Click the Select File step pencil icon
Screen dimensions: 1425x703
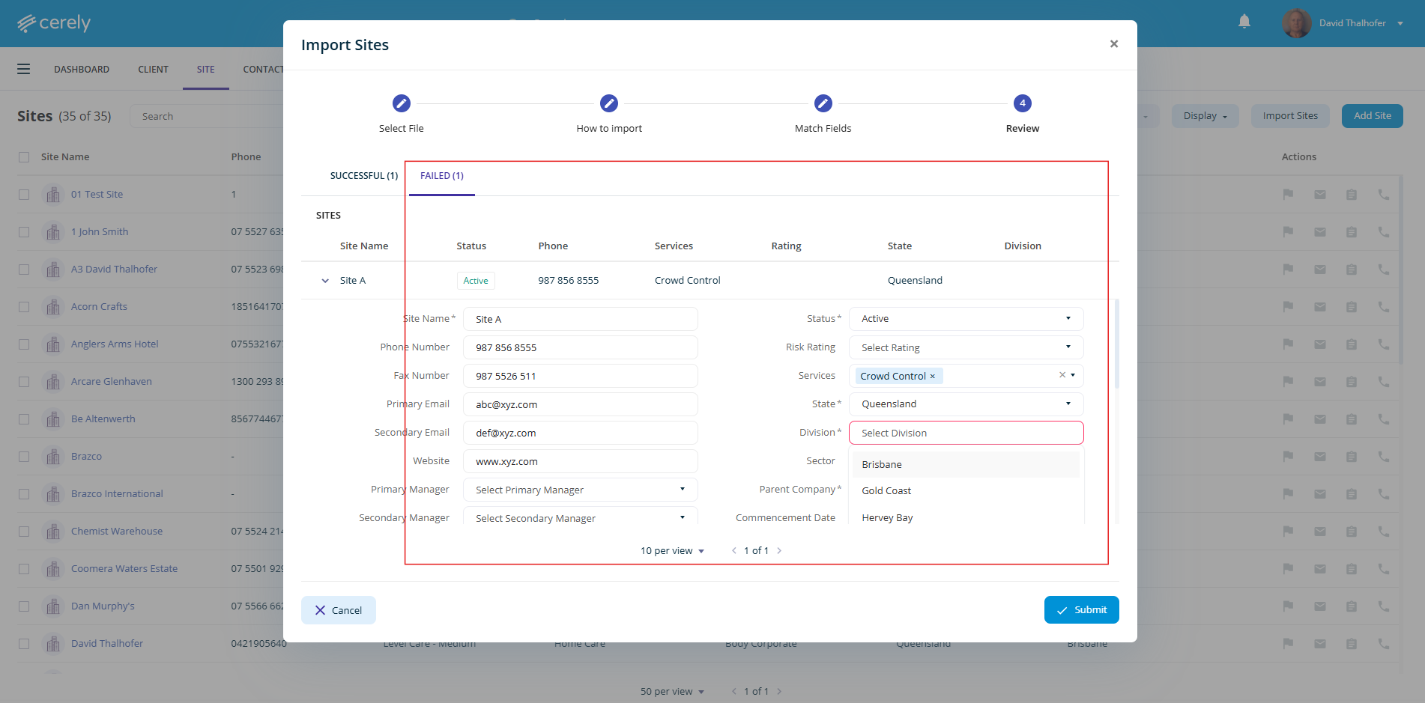click(x=401, y=103)
